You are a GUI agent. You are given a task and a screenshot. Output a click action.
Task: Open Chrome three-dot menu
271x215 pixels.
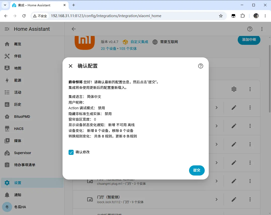point(265,16)
